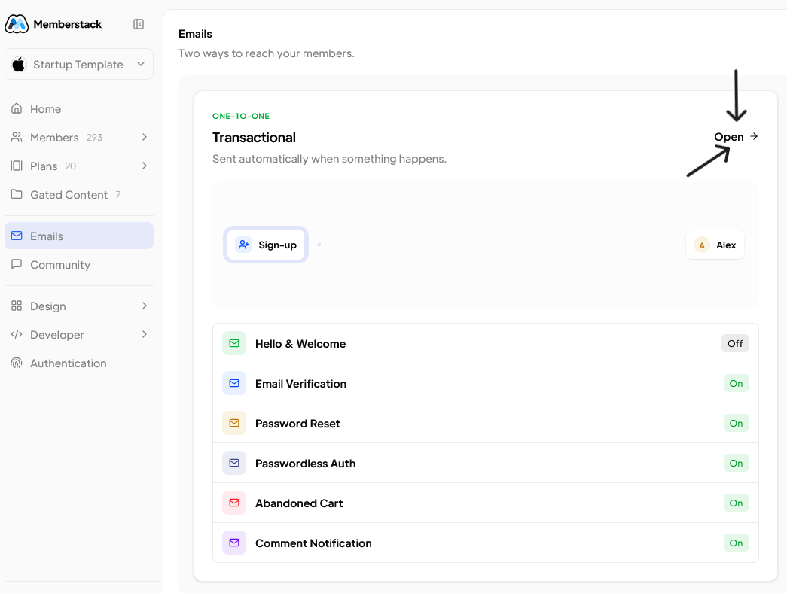787x593 pixels.
Task: Click the Memberstack brand name text
Action: (x=67, y=24)
